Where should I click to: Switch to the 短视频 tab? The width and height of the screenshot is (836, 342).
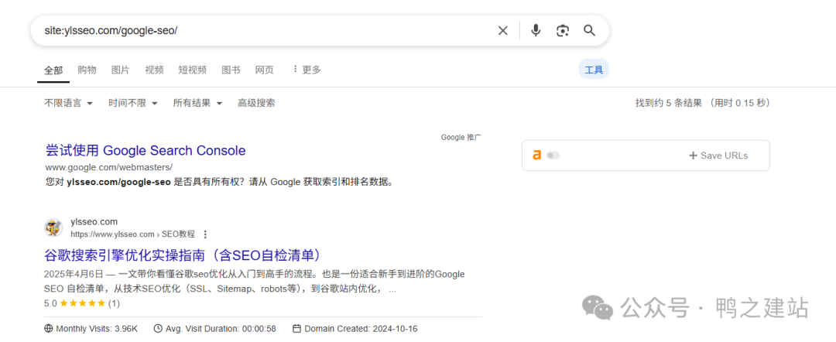[x=193, y=70]
